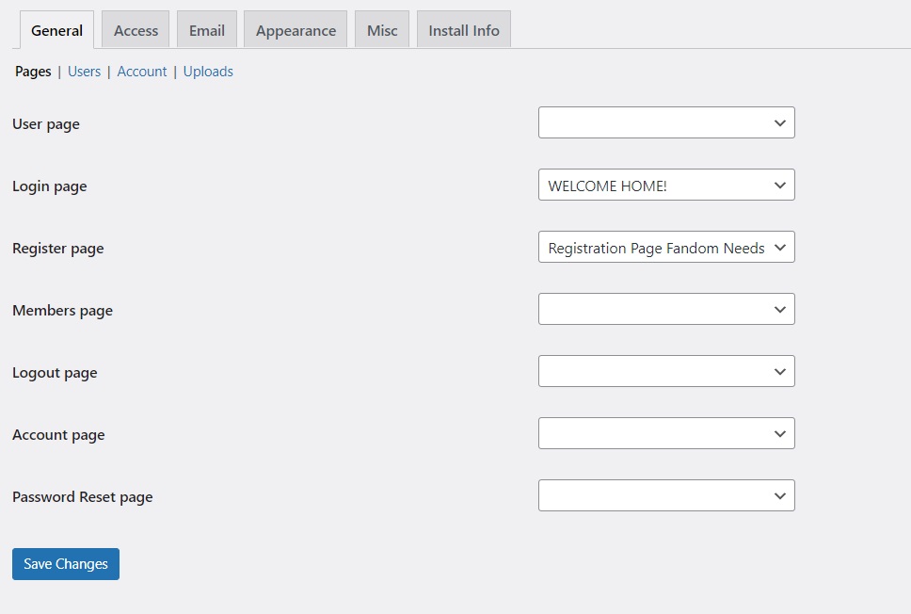Open the Members page dropdown

pyautogui.click(x=666, y=309)
